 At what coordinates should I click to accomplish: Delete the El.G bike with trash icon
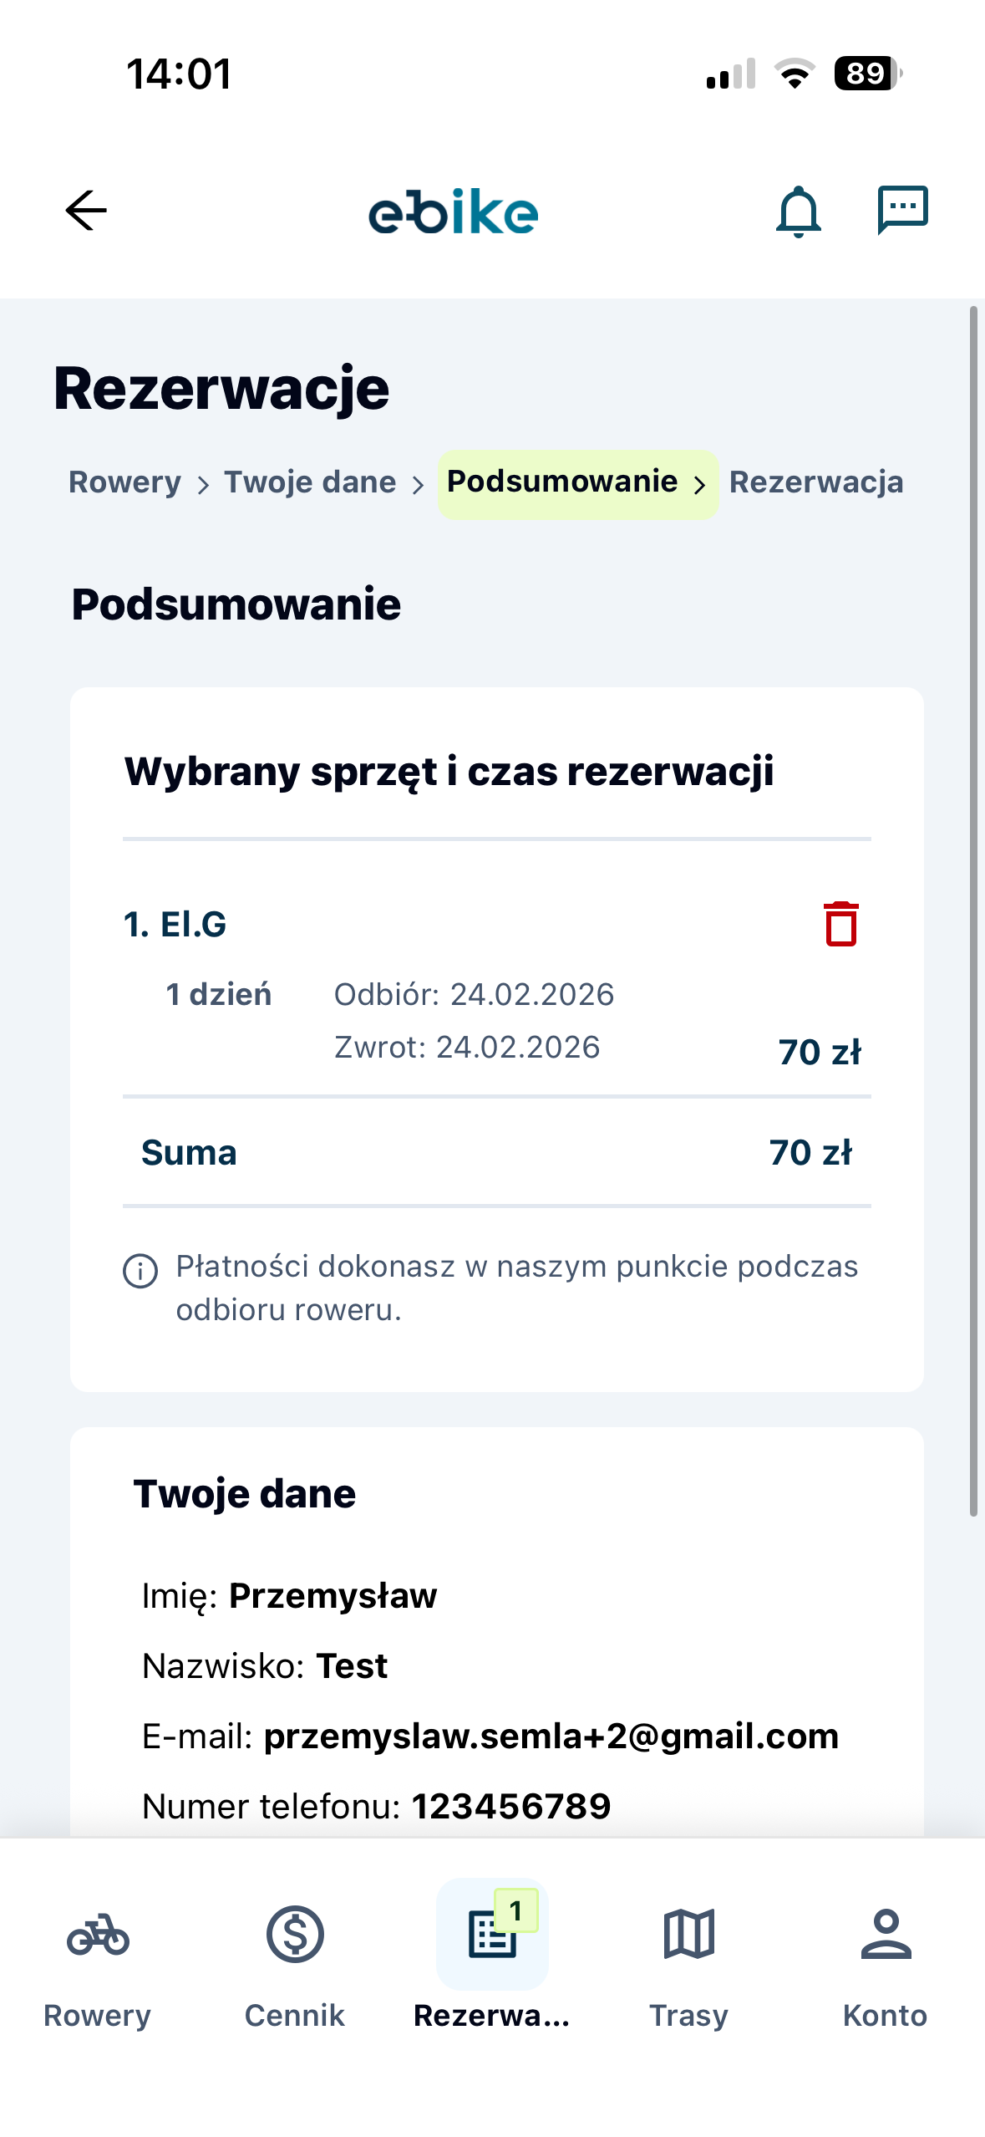[841, 924]
